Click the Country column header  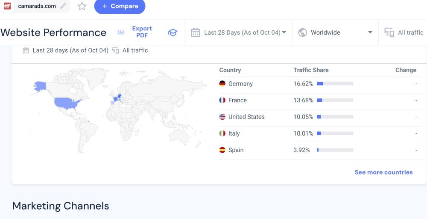point(230,70)
